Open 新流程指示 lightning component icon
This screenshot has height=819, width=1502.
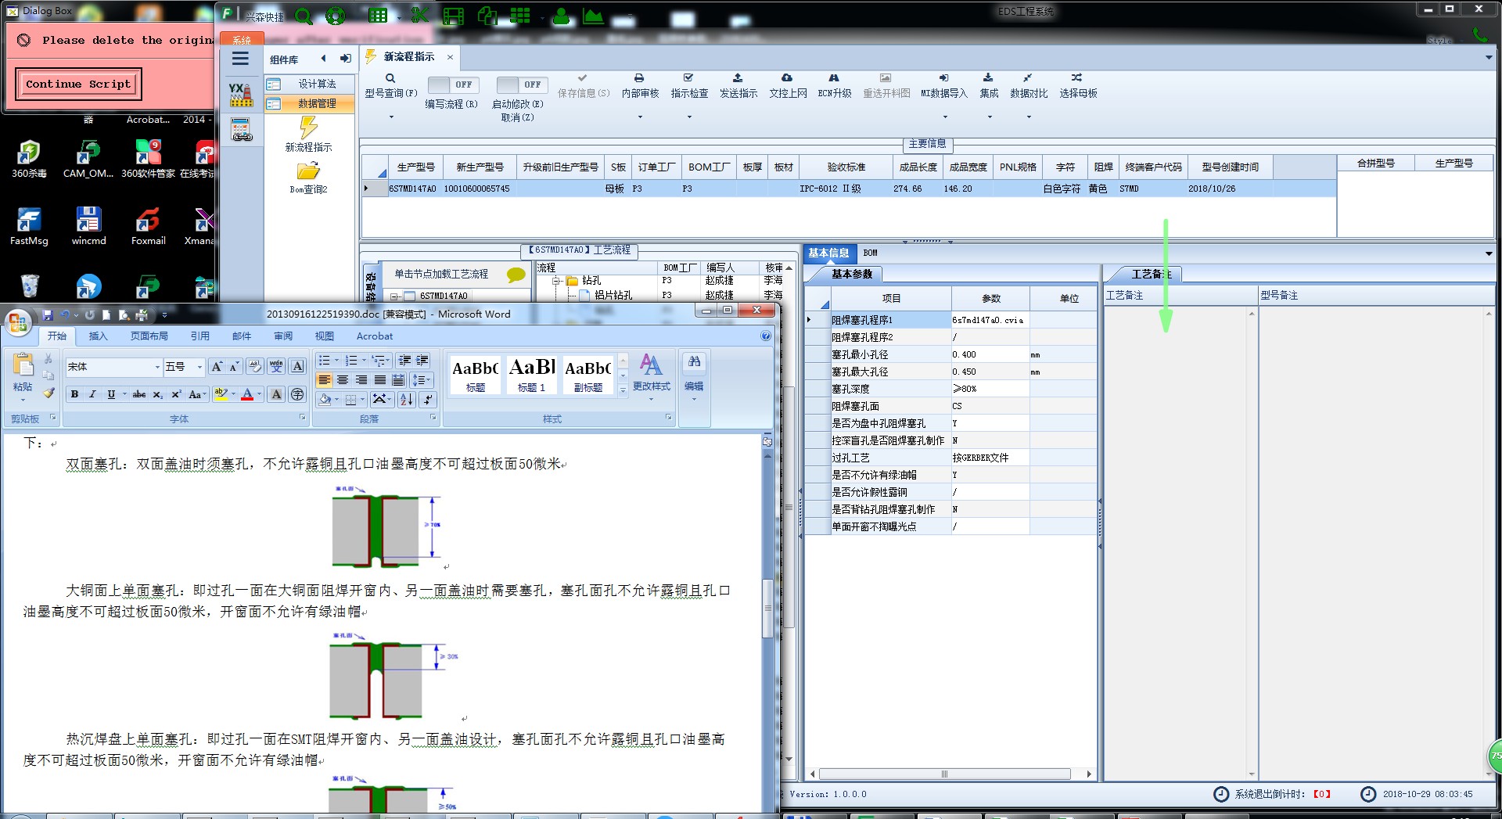[x=308, y=128]
